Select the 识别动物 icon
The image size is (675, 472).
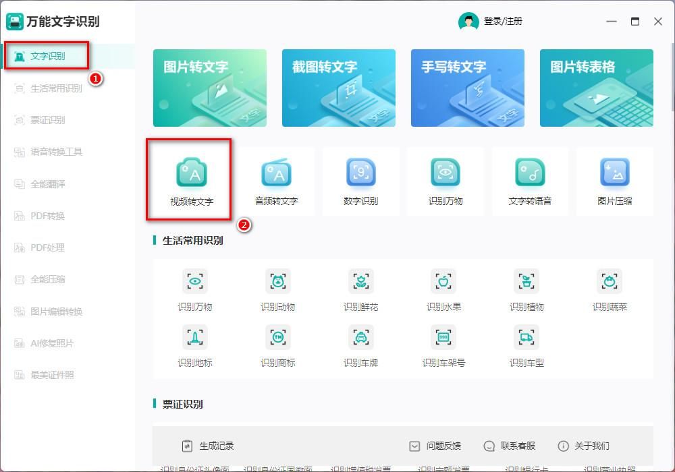click(x=277, y=290)
